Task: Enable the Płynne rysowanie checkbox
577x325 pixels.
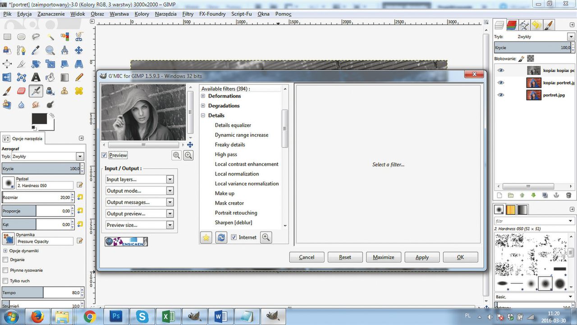Action: tap(5, 270)
